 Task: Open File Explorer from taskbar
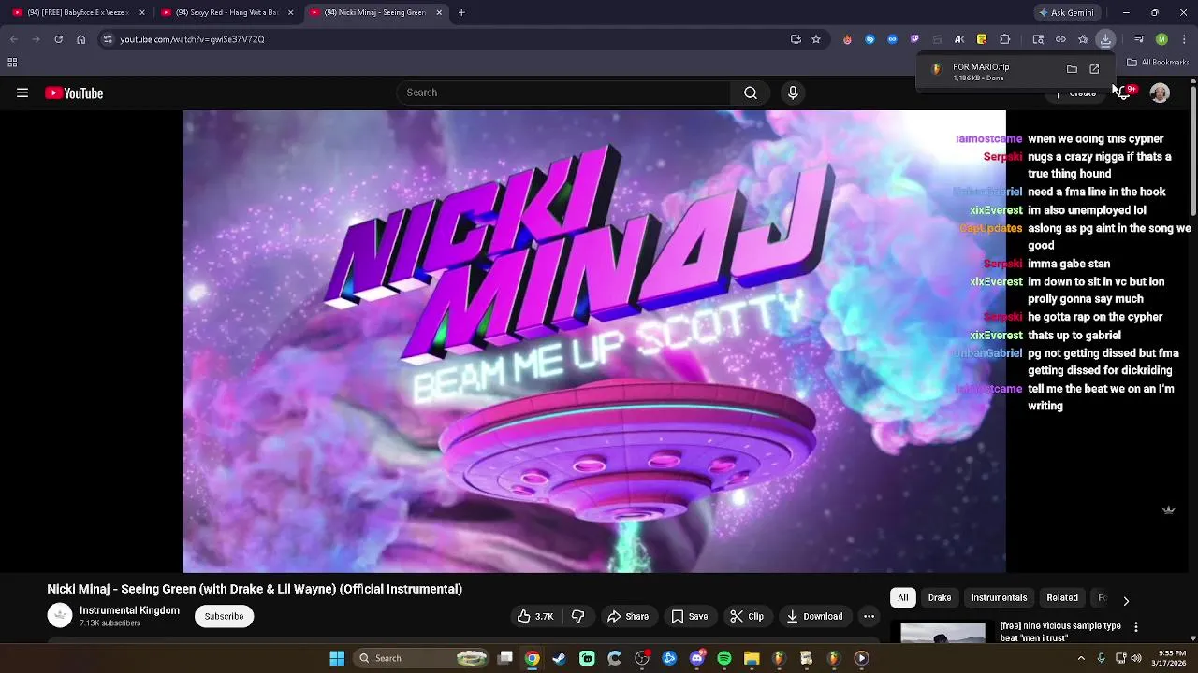(x=752, y=658)
